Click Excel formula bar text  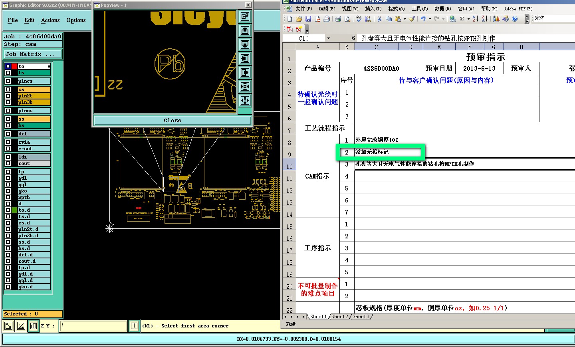coord(428,38)
